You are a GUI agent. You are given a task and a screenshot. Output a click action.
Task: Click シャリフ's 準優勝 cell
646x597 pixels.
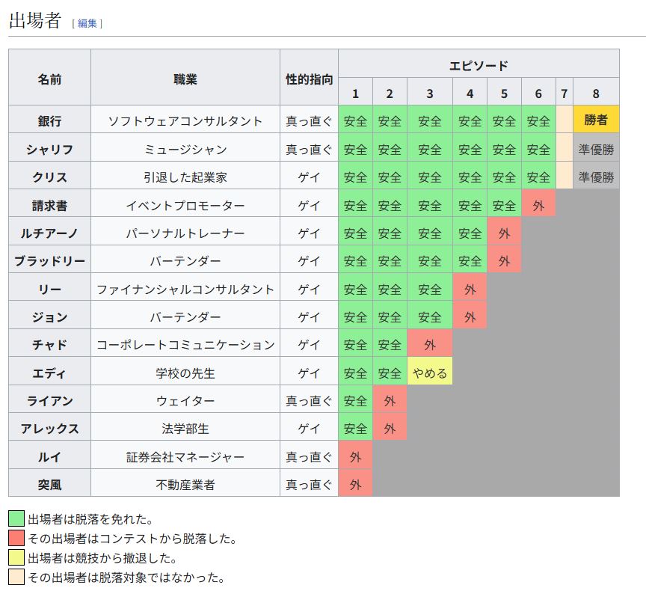pos(596,149)
